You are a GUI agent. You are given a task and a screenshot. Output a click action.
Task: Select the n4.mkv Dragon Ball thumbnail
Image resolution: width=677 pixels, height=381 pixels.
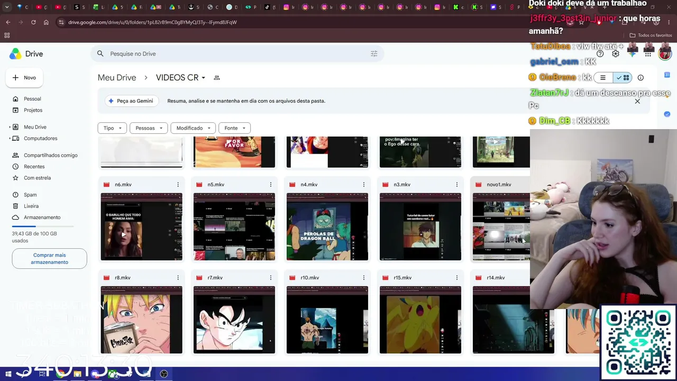tap(327, 226)
